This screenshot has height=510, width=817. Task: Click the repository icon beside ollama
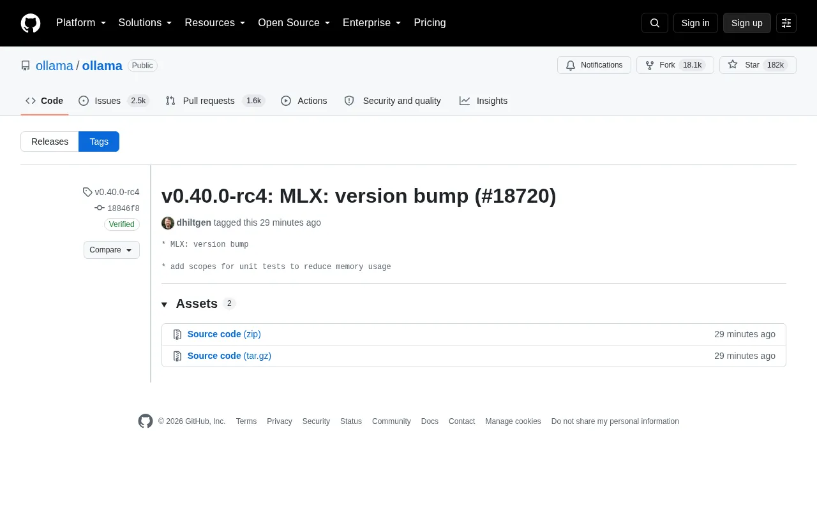(26, 66)
